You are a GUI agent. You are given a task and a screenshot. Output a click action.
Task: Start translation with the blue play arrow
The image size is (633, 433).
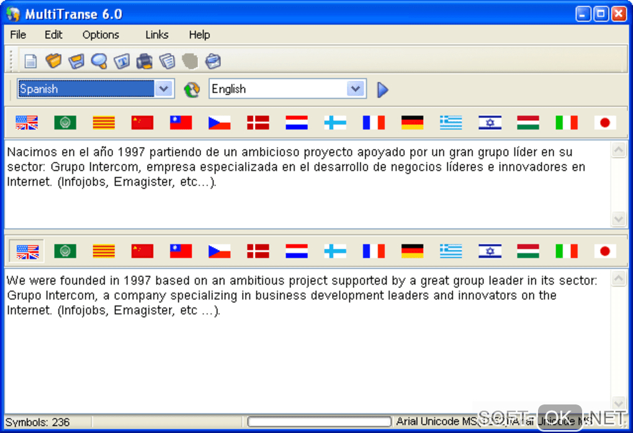click(x=382, y=89)
